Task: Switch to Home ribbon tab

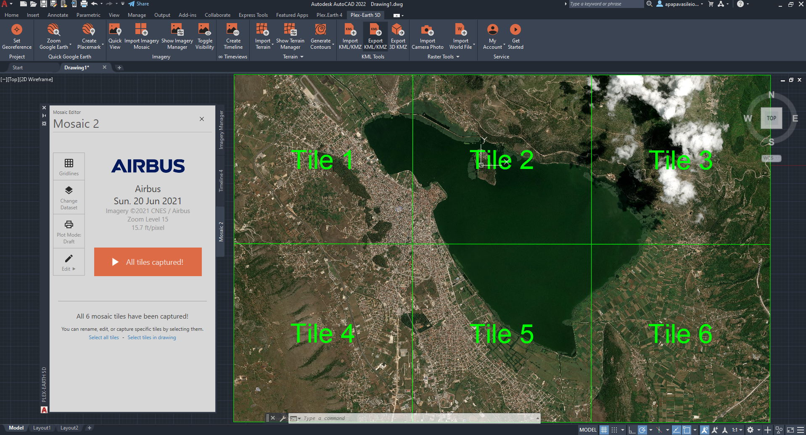Action: coord(11,15)
